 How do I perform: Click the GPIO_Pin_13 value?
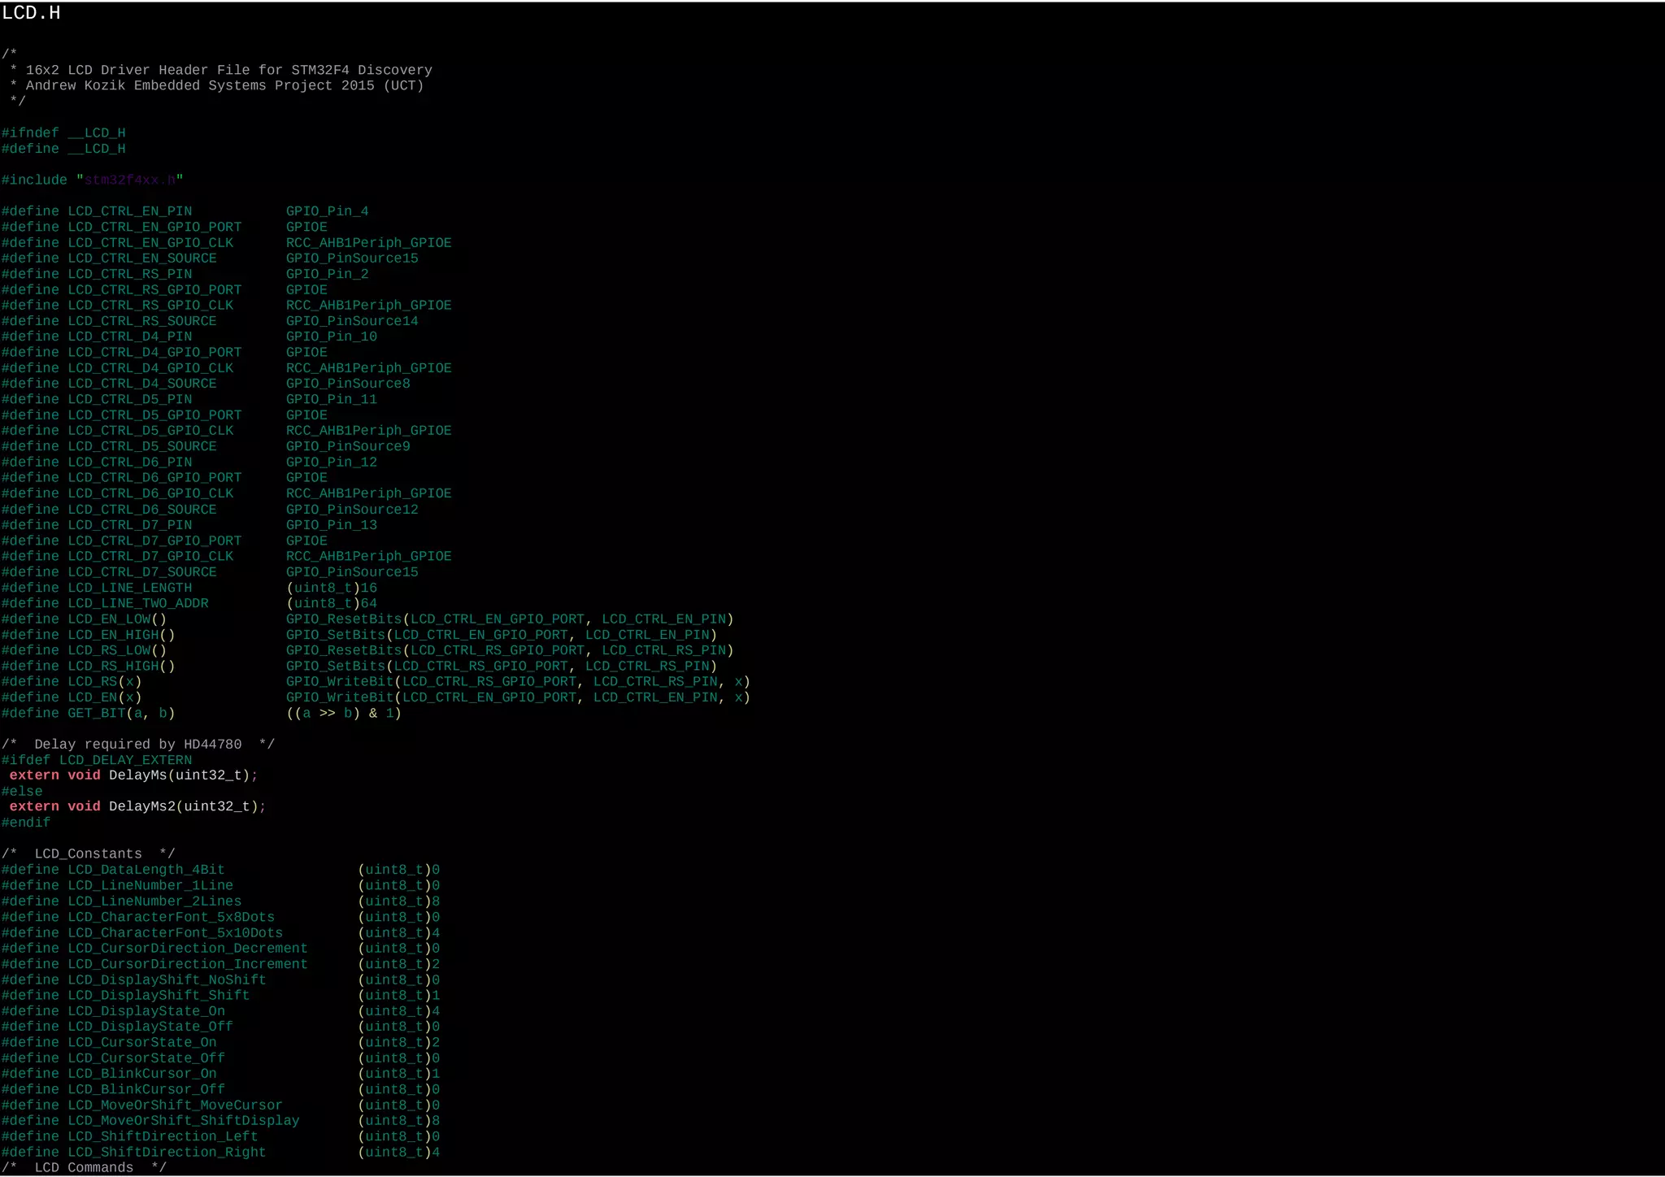[x=331, y=525]
